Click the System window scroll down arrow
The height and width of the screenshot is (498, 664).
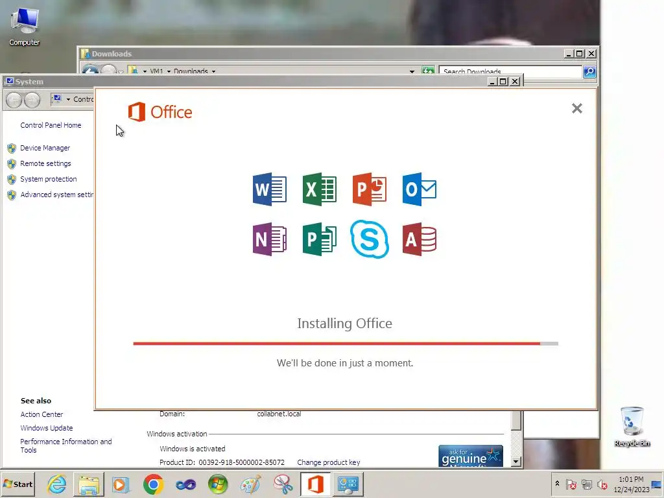(x=516, y=462)
